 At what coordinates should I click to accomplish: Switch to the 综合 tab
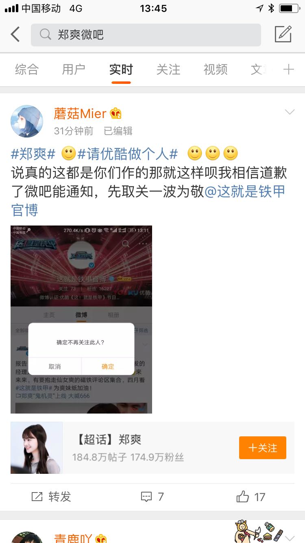coord(26,70)
